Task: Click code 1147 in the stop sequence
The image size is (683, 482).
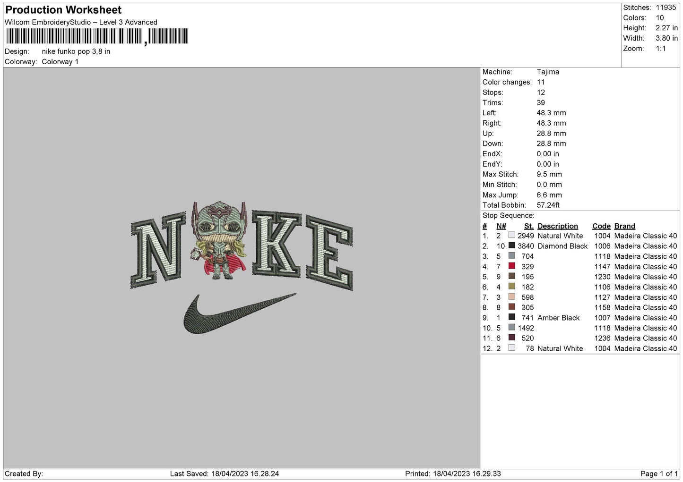Action: [x=602, y=267]
